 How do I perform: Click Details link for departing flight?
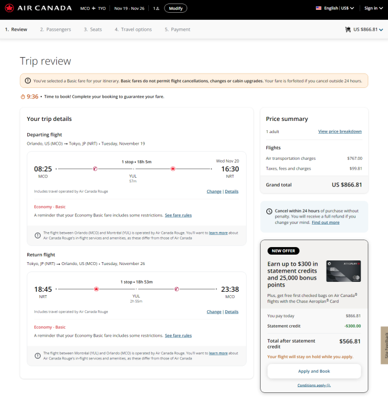[x=232, y=192]
